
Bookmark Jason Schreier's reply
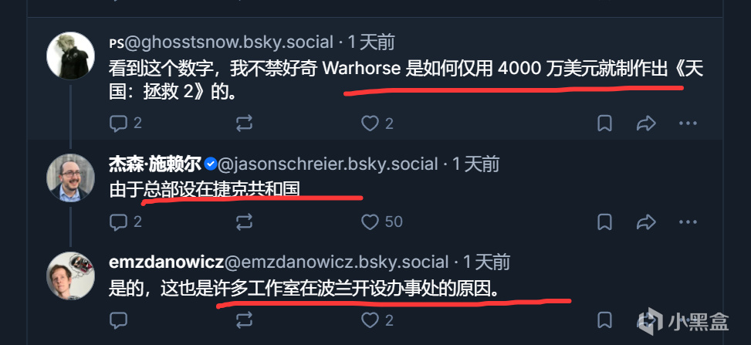tap(604, 222)
